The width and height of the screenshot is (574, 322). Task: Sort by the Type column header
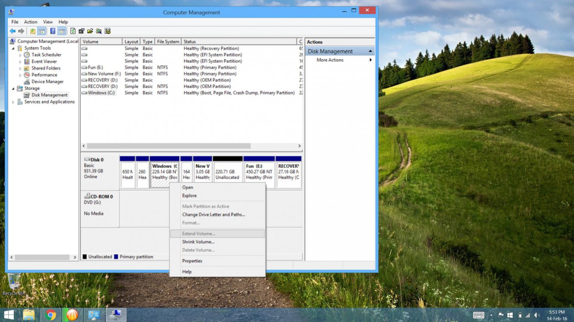[x=148, y=42]
